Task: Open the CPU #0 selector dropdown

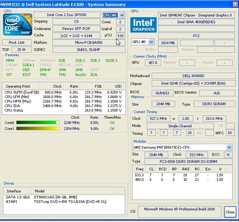Action: tap(122, 15)
